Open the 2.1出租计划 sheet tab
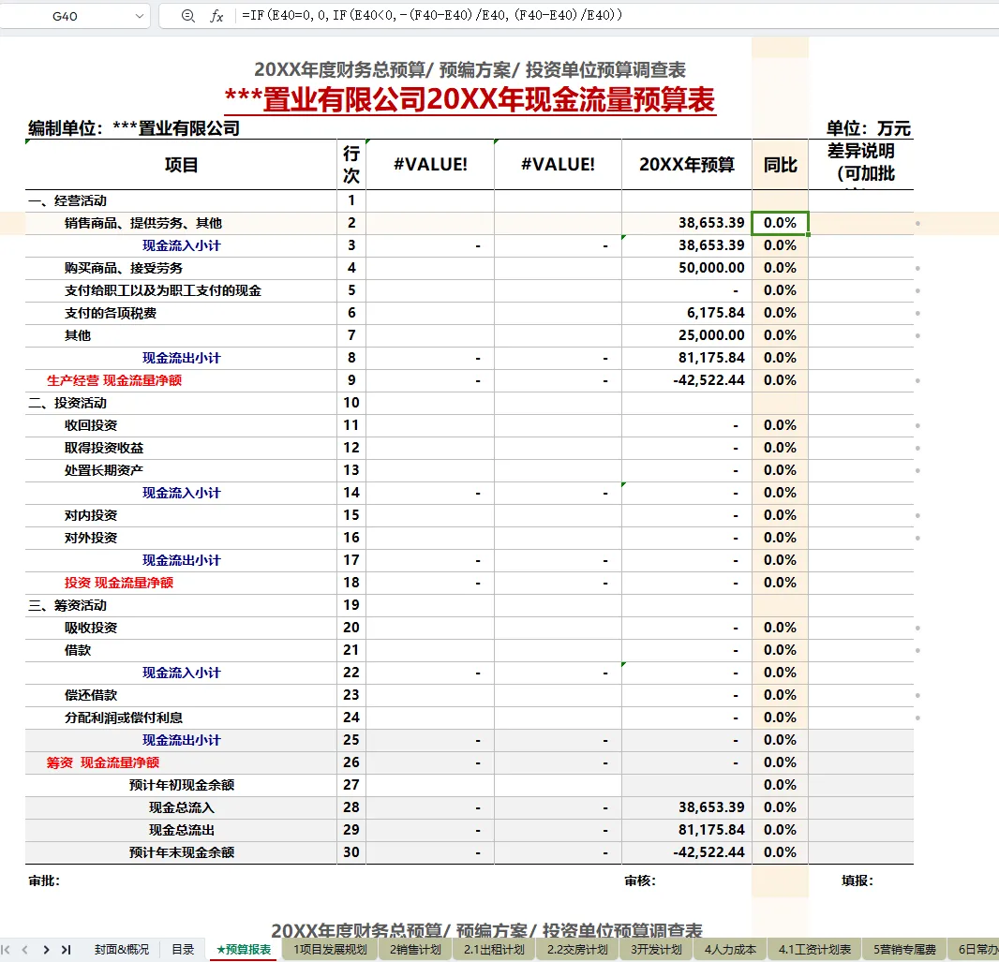This screenshot has height=962, width=999. pyautogui.click(x=494, y=949)
